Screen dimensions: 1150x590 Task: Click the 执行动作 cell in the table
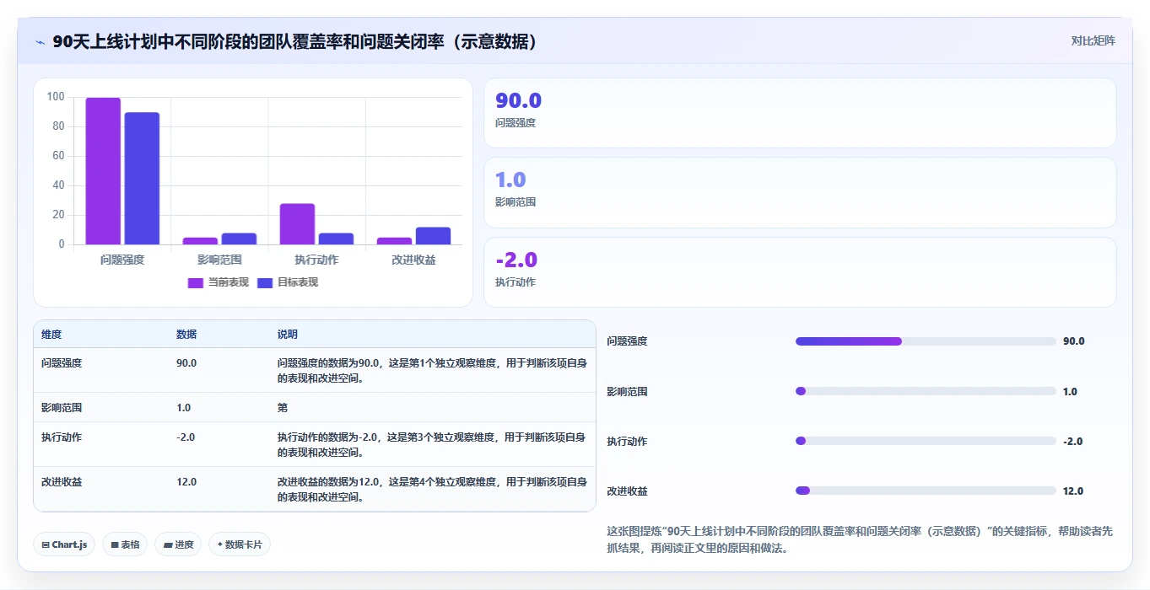click(x=62, y=437)
